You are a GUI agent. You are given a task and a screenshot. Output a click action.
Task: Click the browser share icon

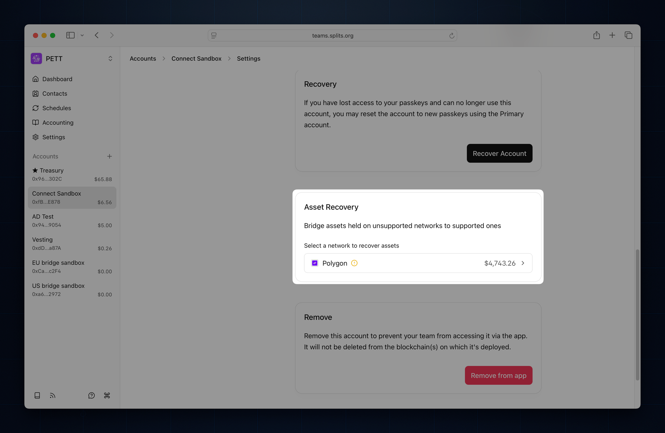tap(597, 35)
